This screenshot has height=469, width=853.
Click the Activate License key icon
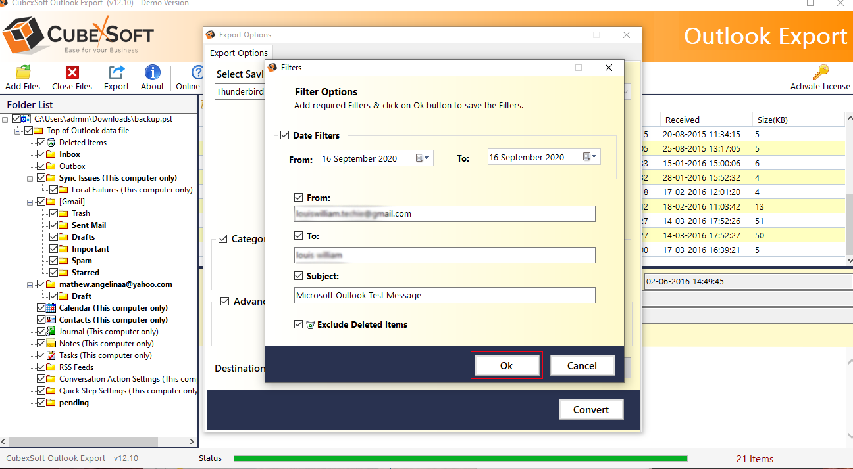pos(820,72)
